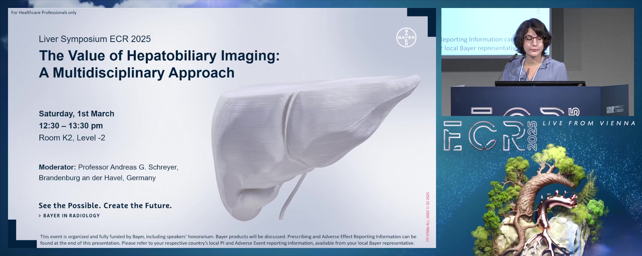Click the funding disclaimer beginning 'This event is organized'
The image size is (642, 256).
[x=228, y=240]
